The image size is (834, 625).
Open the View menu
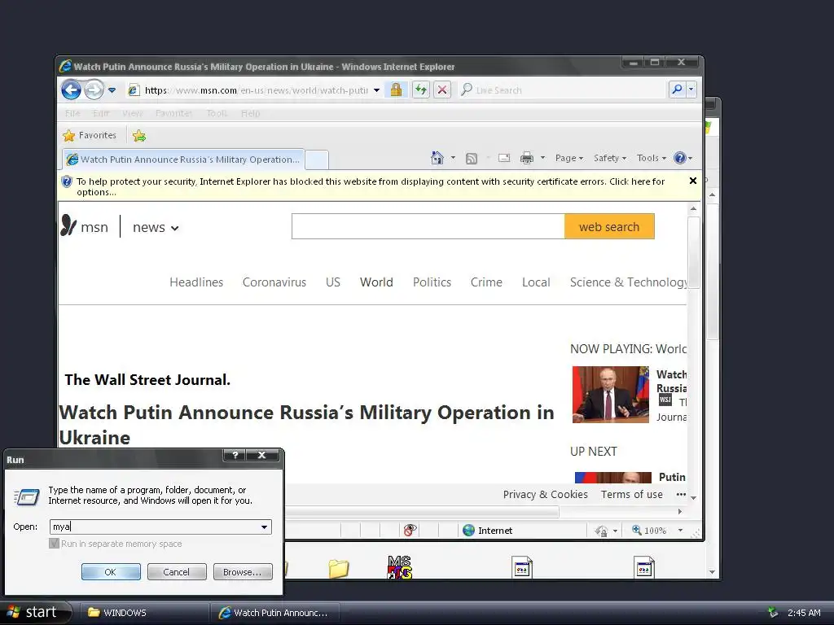[x=132, y=113]
